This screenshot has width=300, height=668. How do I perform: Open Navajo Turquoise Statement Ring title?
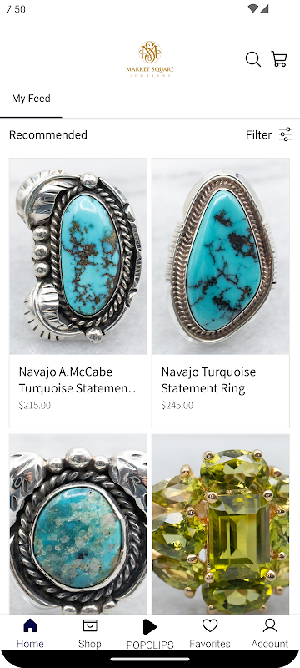208,380
